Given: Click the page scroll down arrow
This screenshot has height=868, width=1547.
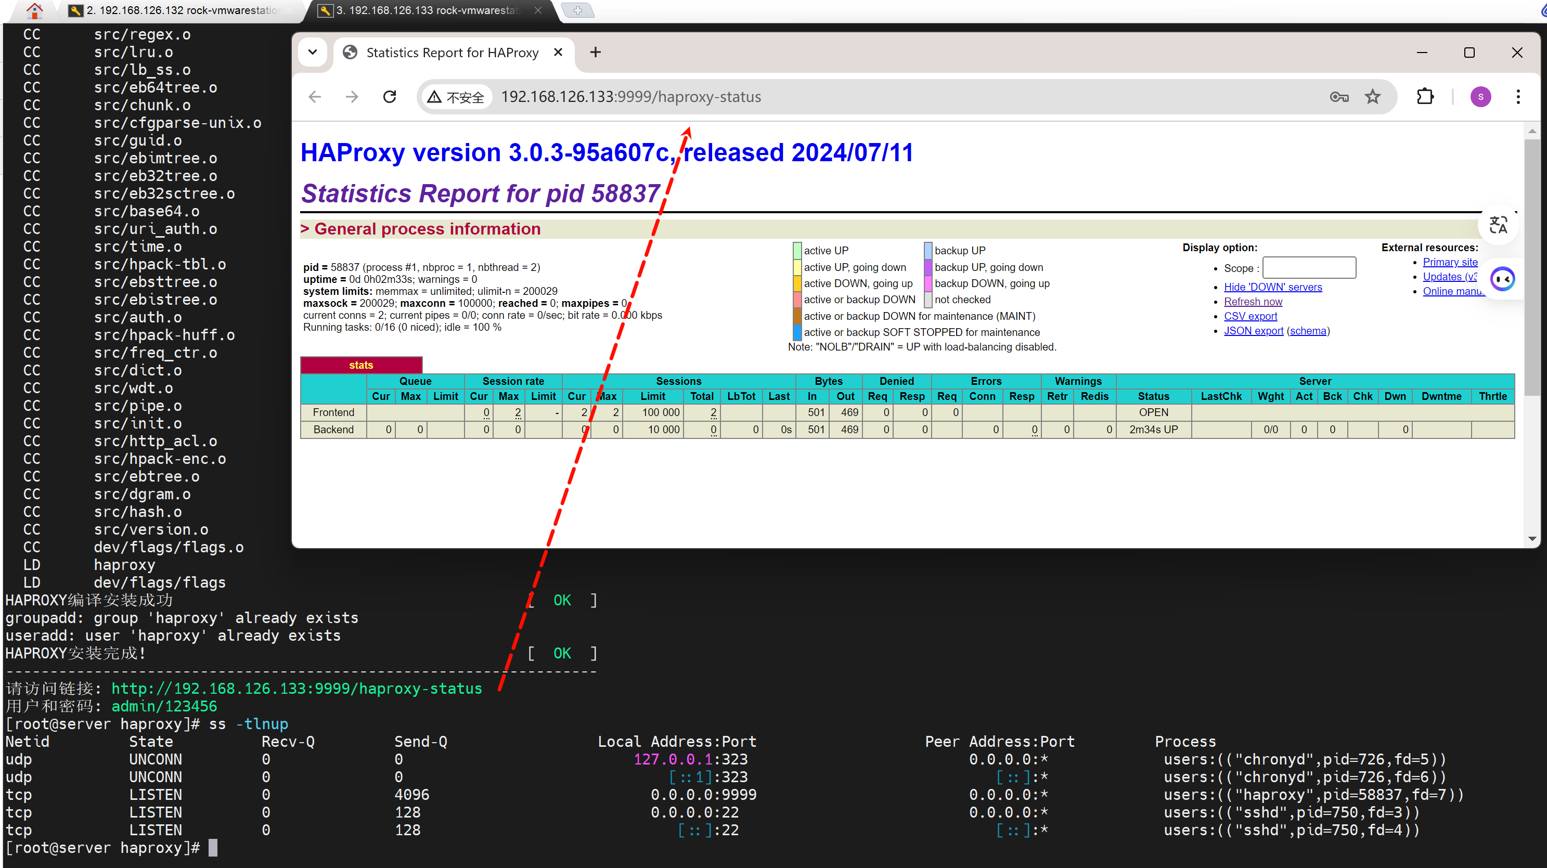Looking at the screenshot, I should (1531, 538).
